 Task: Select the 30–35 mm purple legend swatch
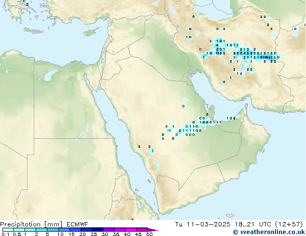point(109,230)
